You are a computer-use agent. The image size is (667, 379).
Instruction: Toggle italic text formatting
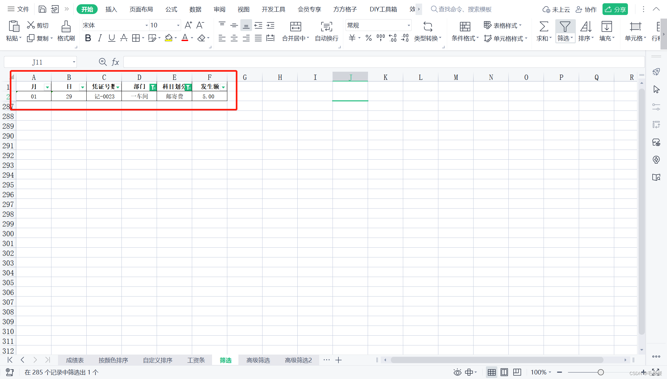coord(100,38)
